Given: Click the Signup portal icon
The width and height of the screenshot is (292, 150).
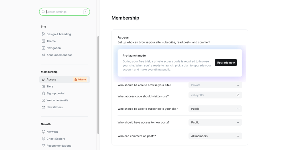Looking at the screenshot, I should pos(43,93).
